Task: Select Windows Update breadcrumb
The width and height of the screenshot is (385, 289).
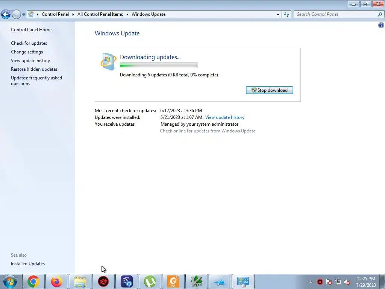Action: point(149,14)
